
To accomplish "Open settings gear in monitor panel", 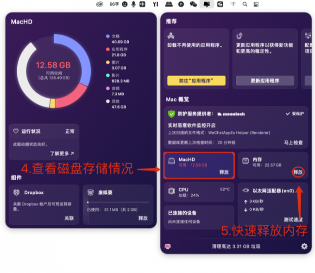I will (304, 246).
